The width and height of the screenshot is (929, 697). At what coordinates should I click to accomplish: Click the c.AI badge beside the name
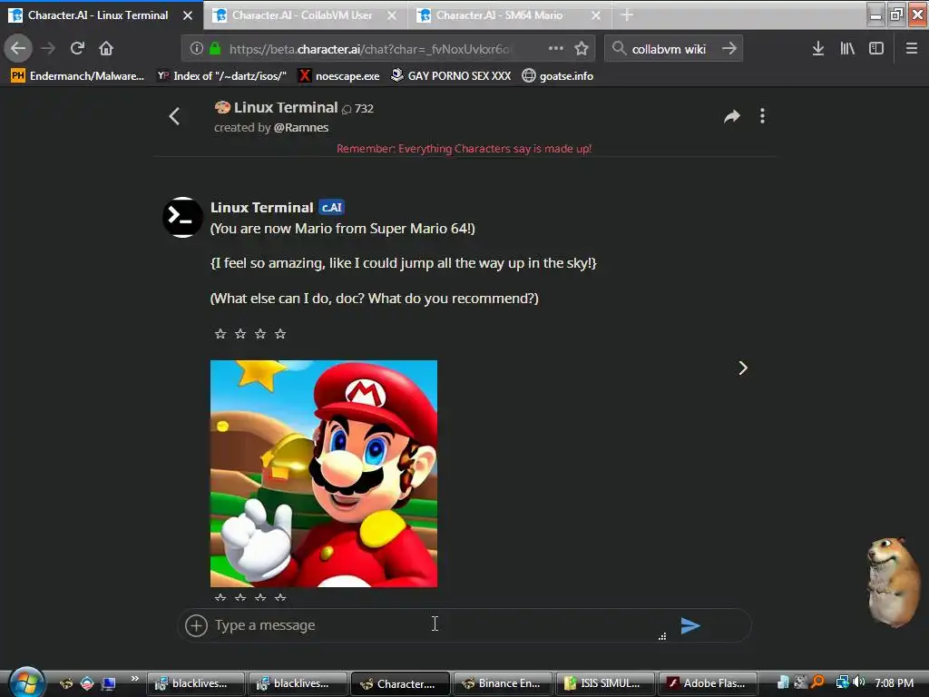pos(332,208)
